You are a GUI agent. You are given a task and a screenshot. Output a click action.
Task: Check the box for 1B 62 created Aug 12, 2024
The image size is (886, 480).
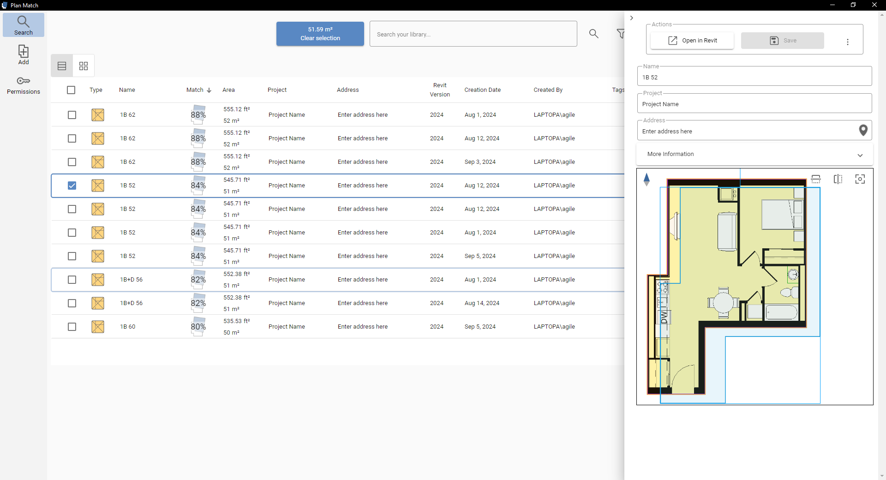coord(72,138)
